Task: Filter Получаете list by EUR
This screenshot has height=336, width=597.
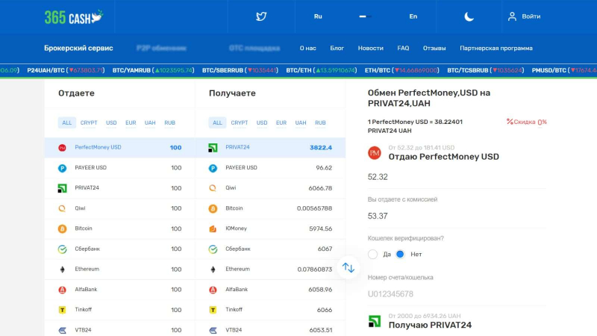Action: click(x=281, y=122)
